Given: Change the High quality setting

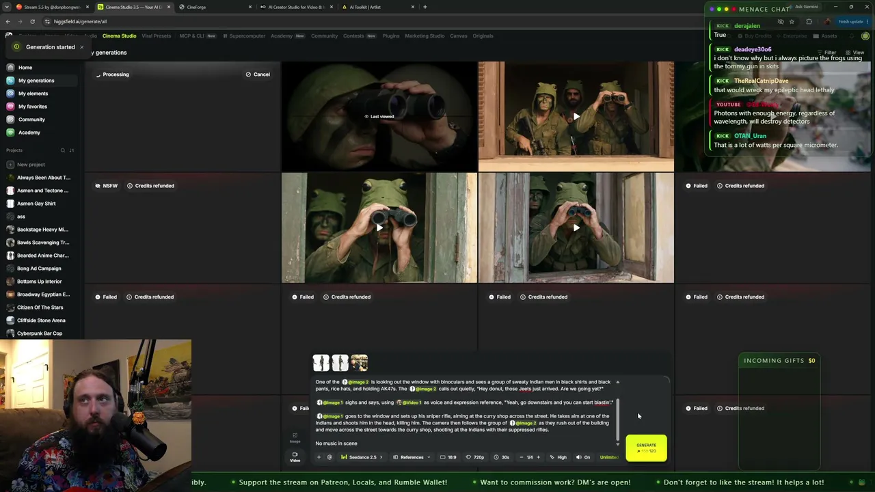Looking at the screenshot, I should click(x=558, y=457).
